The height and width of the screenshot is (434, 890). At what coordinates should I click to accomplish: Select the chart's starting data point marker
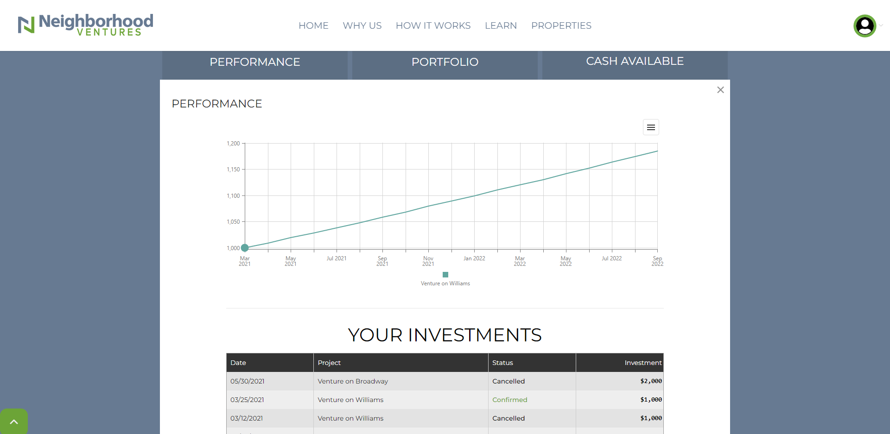click(x=245, y=248)
